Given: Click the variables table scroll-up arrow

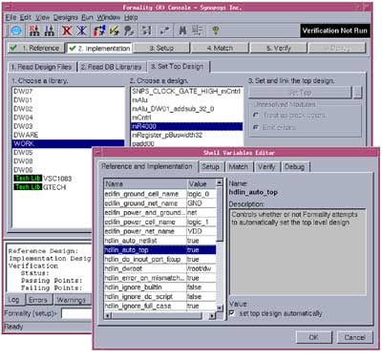Looking at the screenshot, I should pos(220,182).
